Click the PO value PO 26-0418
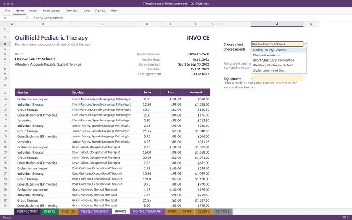 (x=201, y=74)
